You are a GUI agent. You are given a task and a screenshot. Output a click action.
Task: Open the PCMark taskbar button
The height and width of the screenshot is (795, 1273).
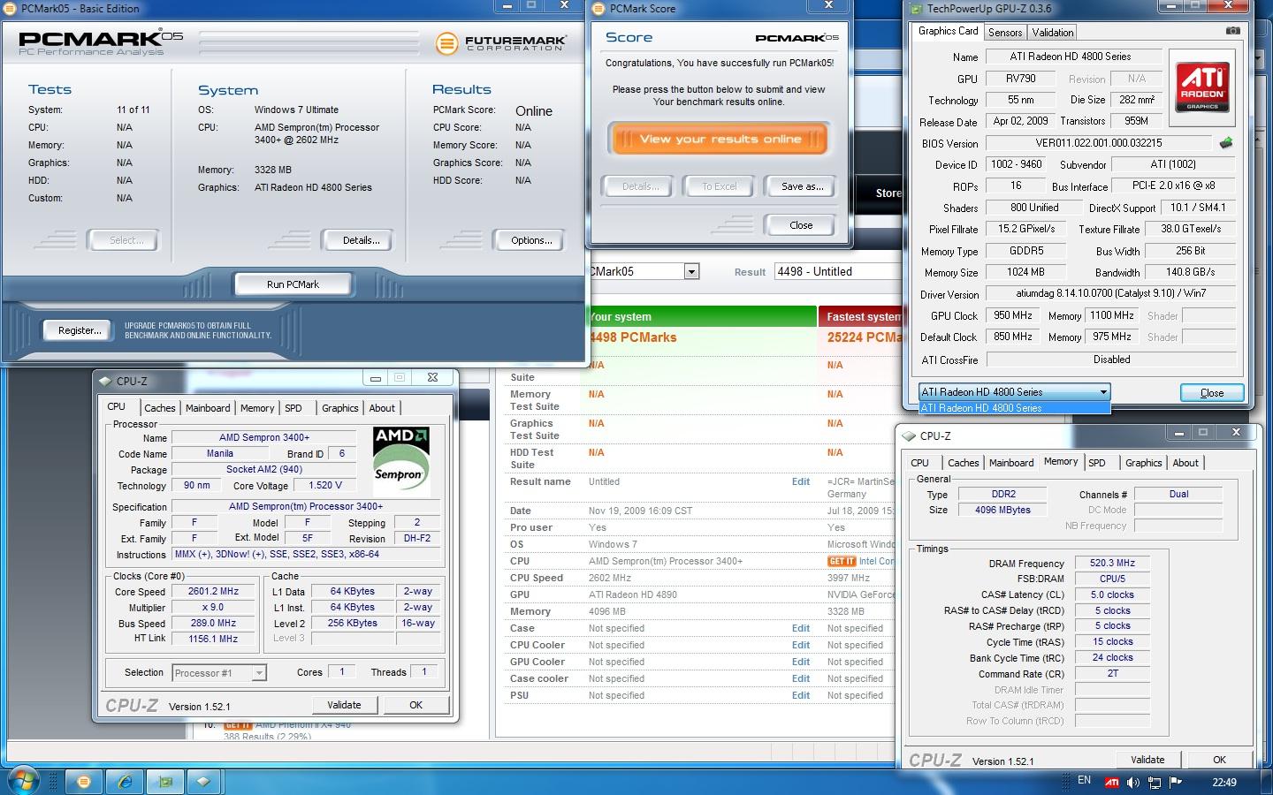coord(84,782)
